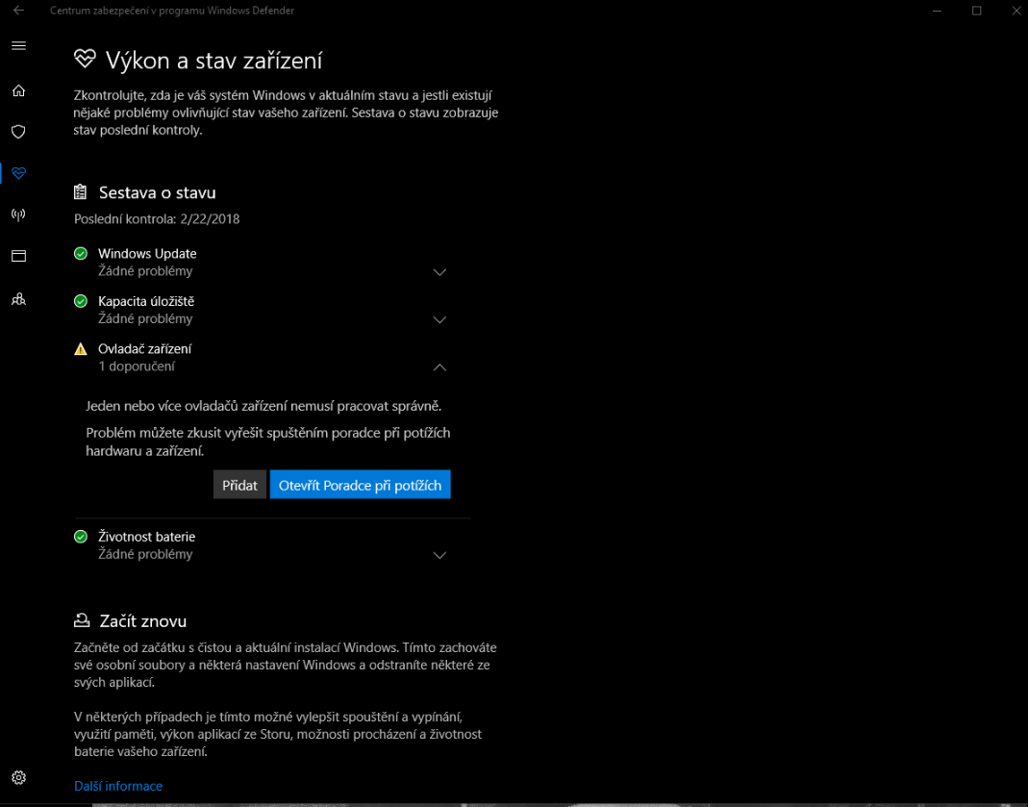Image resolution: width=1028 pixels, height=807 pixels.
Task: Click the icon beside Začít znovu heading
Action: click(82, 620)
